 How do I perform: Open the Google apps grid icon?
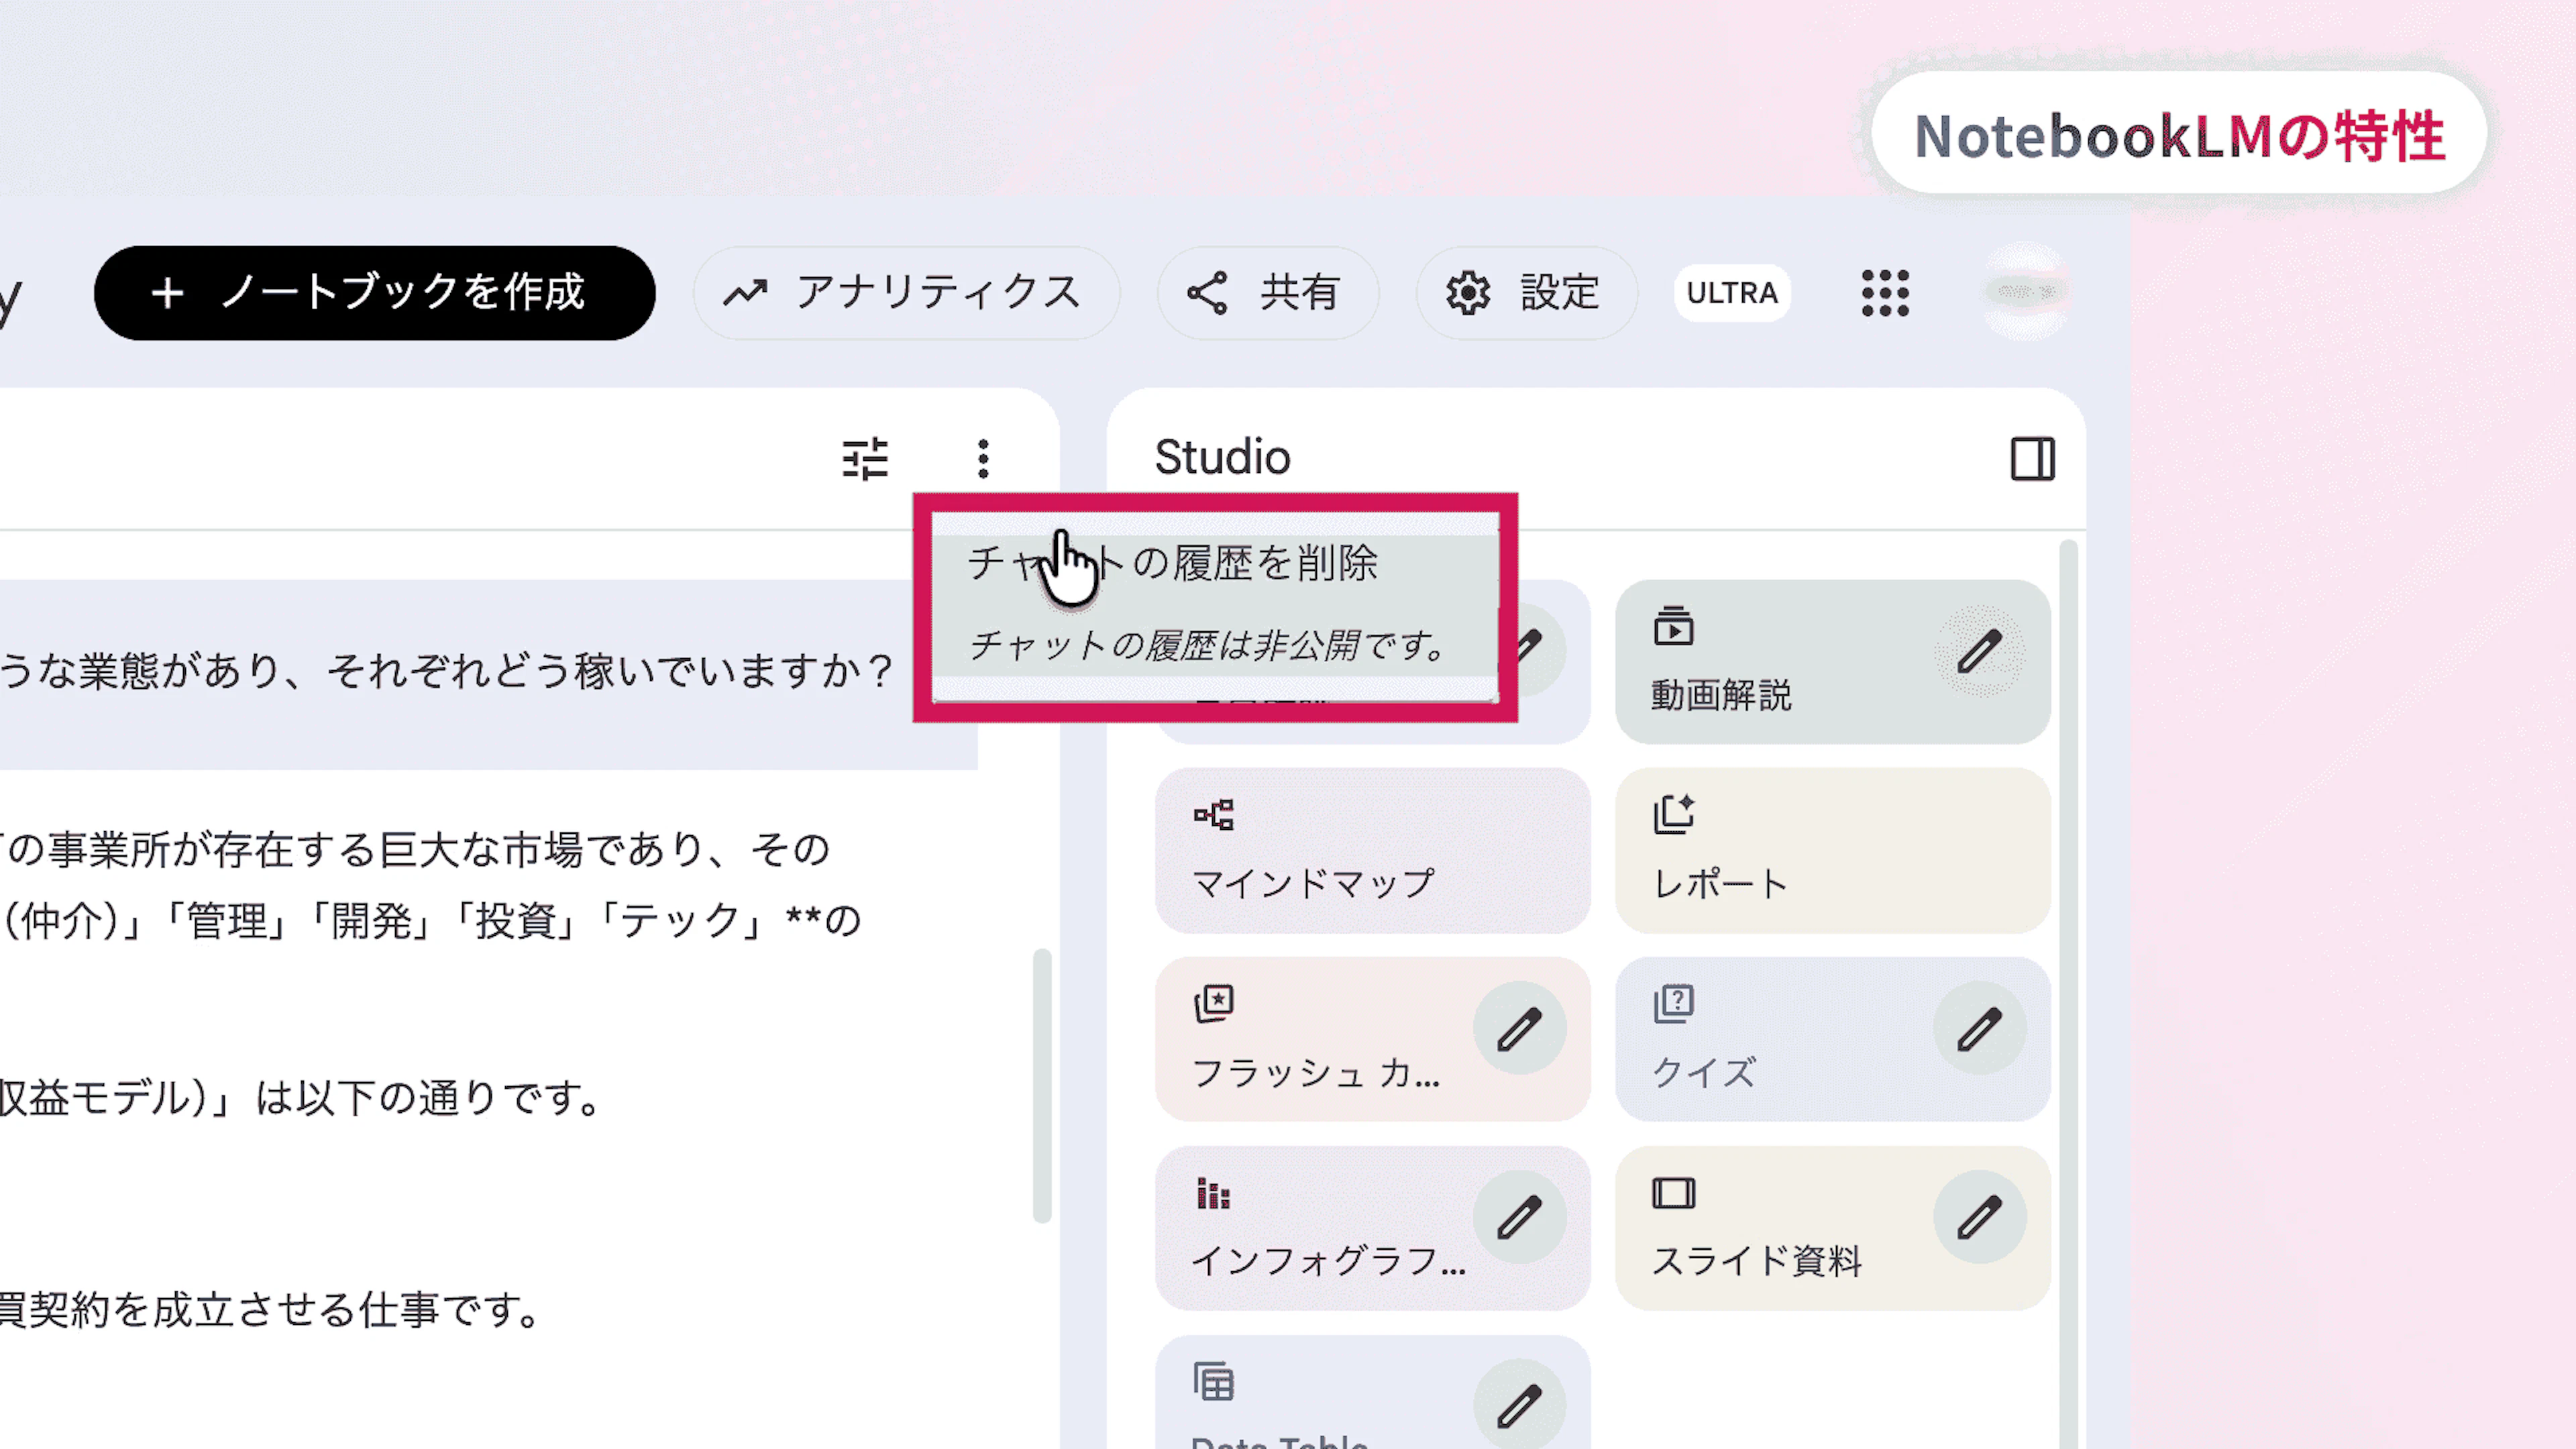1885,293
